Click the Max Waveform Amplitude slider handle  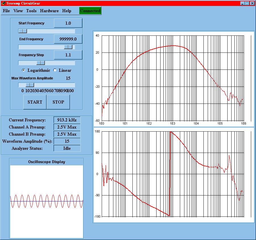(30, 85)
